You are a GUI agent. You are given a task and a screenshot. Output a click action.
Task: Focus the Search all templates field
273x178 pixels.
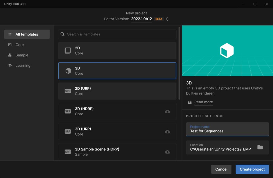[117, 34]
